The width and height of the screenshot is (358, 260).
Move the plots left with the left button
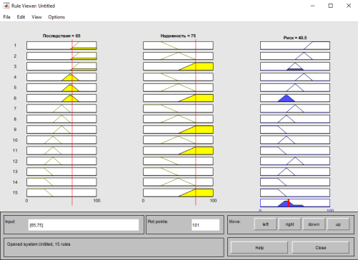(x=266, y=224)
